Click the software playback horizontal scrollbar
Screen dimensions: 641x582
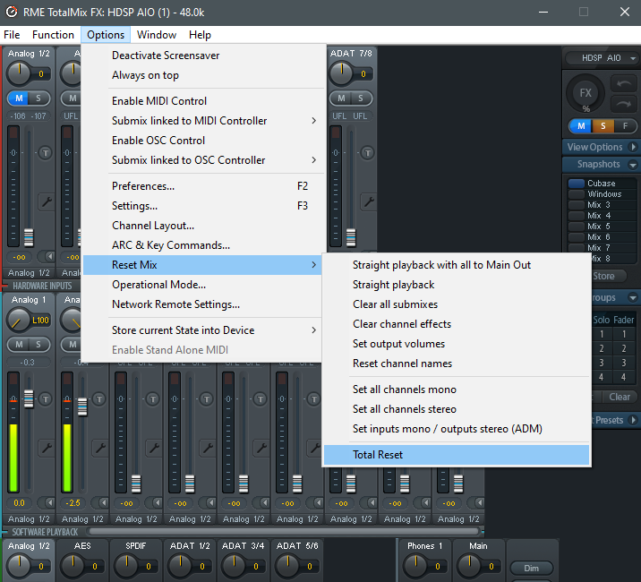coord(284,531)
